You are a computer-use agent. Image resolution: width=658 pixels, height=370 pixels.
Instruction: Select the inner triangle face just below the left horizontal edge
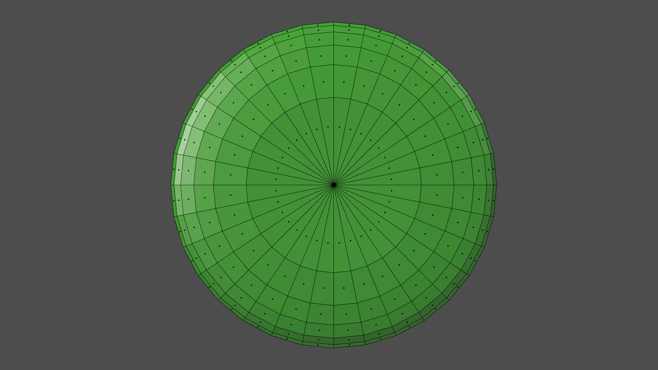point(276,191)
